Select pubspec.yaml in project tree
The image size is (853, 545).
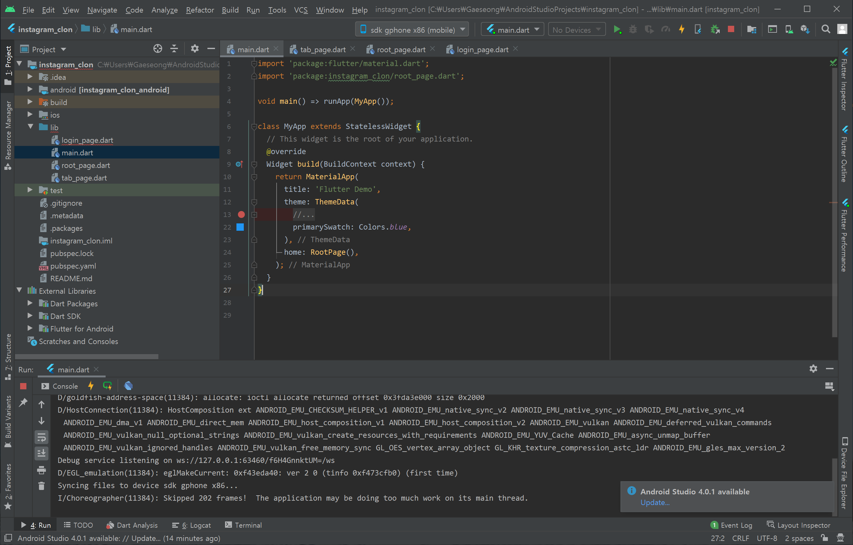[73, 266]
